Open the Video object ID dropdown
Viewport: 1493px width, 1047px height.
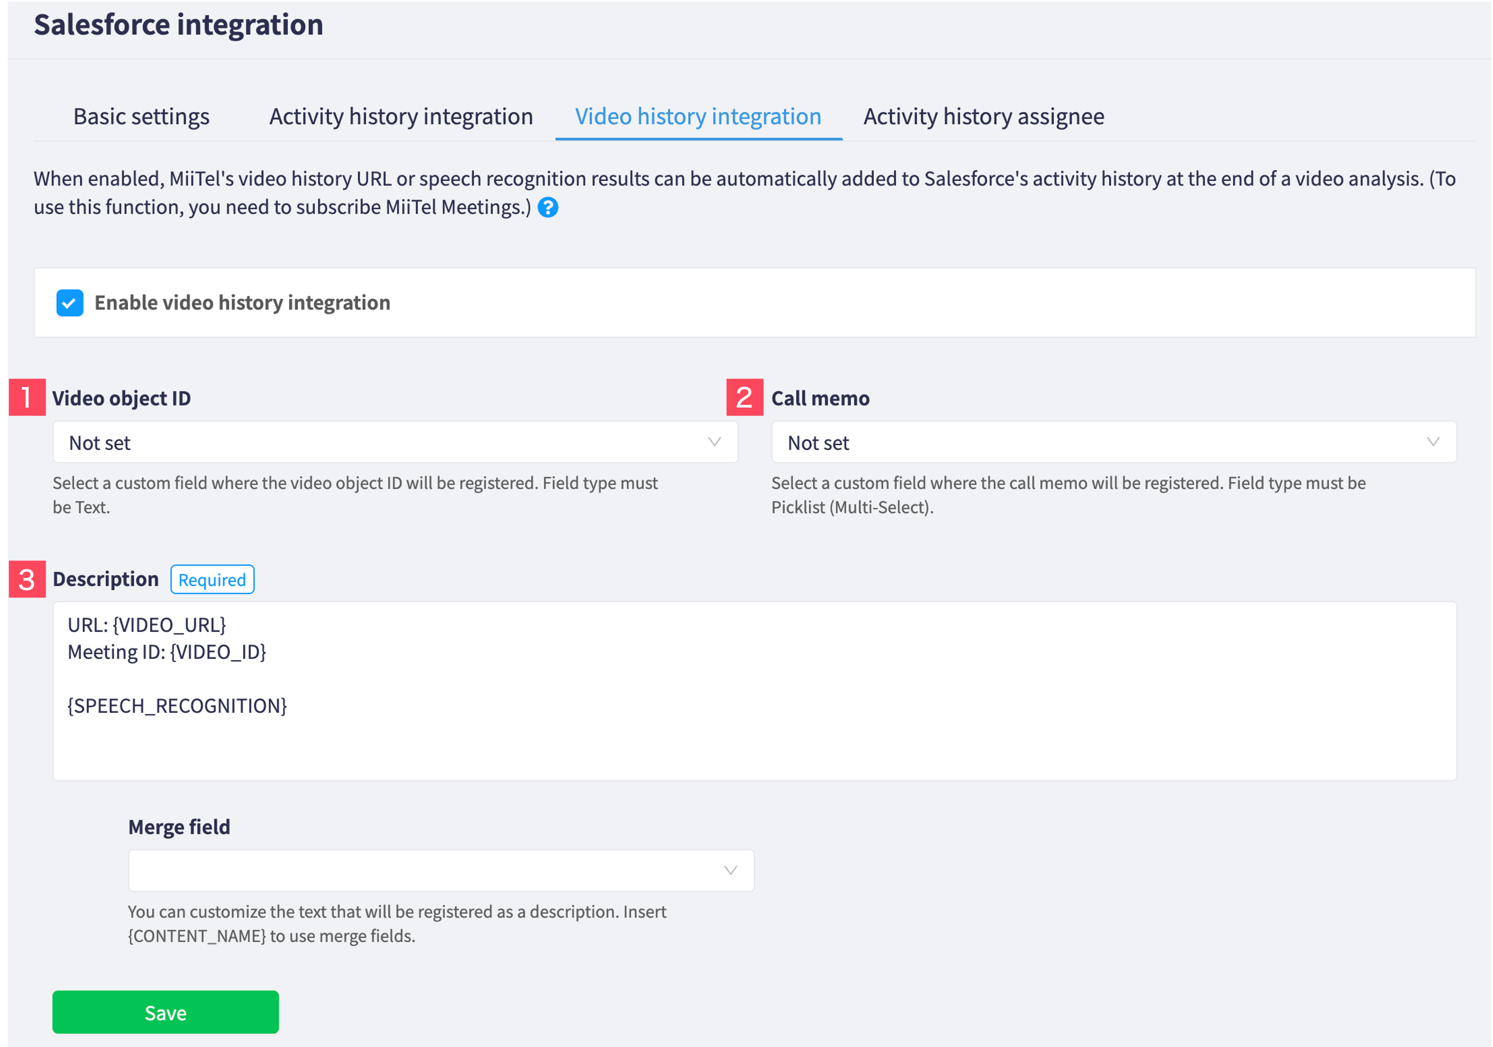pyautogui.click(x=394, y=442)
